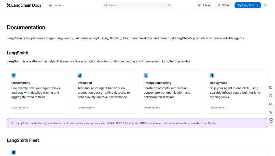Toggle the light/dark theme sun icon

pos(265,5)
